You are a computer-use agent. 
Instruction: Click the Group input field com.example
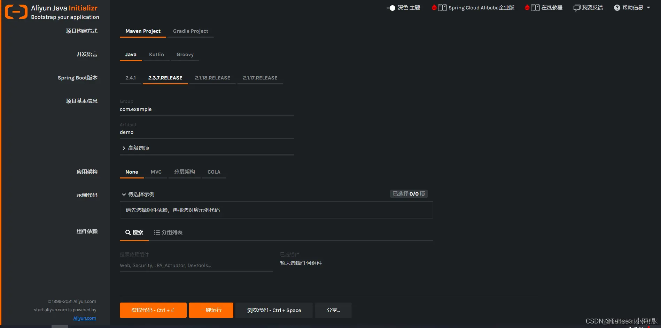207,109
